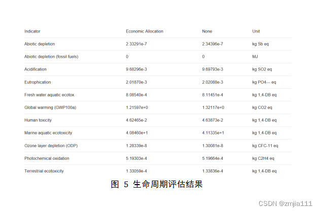
Task: Select Terrestrial ecotoxicity row label
Action: point(44,171)
